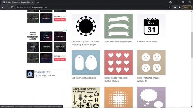Open the Coronavirus icon thumbnail
Image resolution: width=193 pixels, height=108 pixels.
click(86, 26)
